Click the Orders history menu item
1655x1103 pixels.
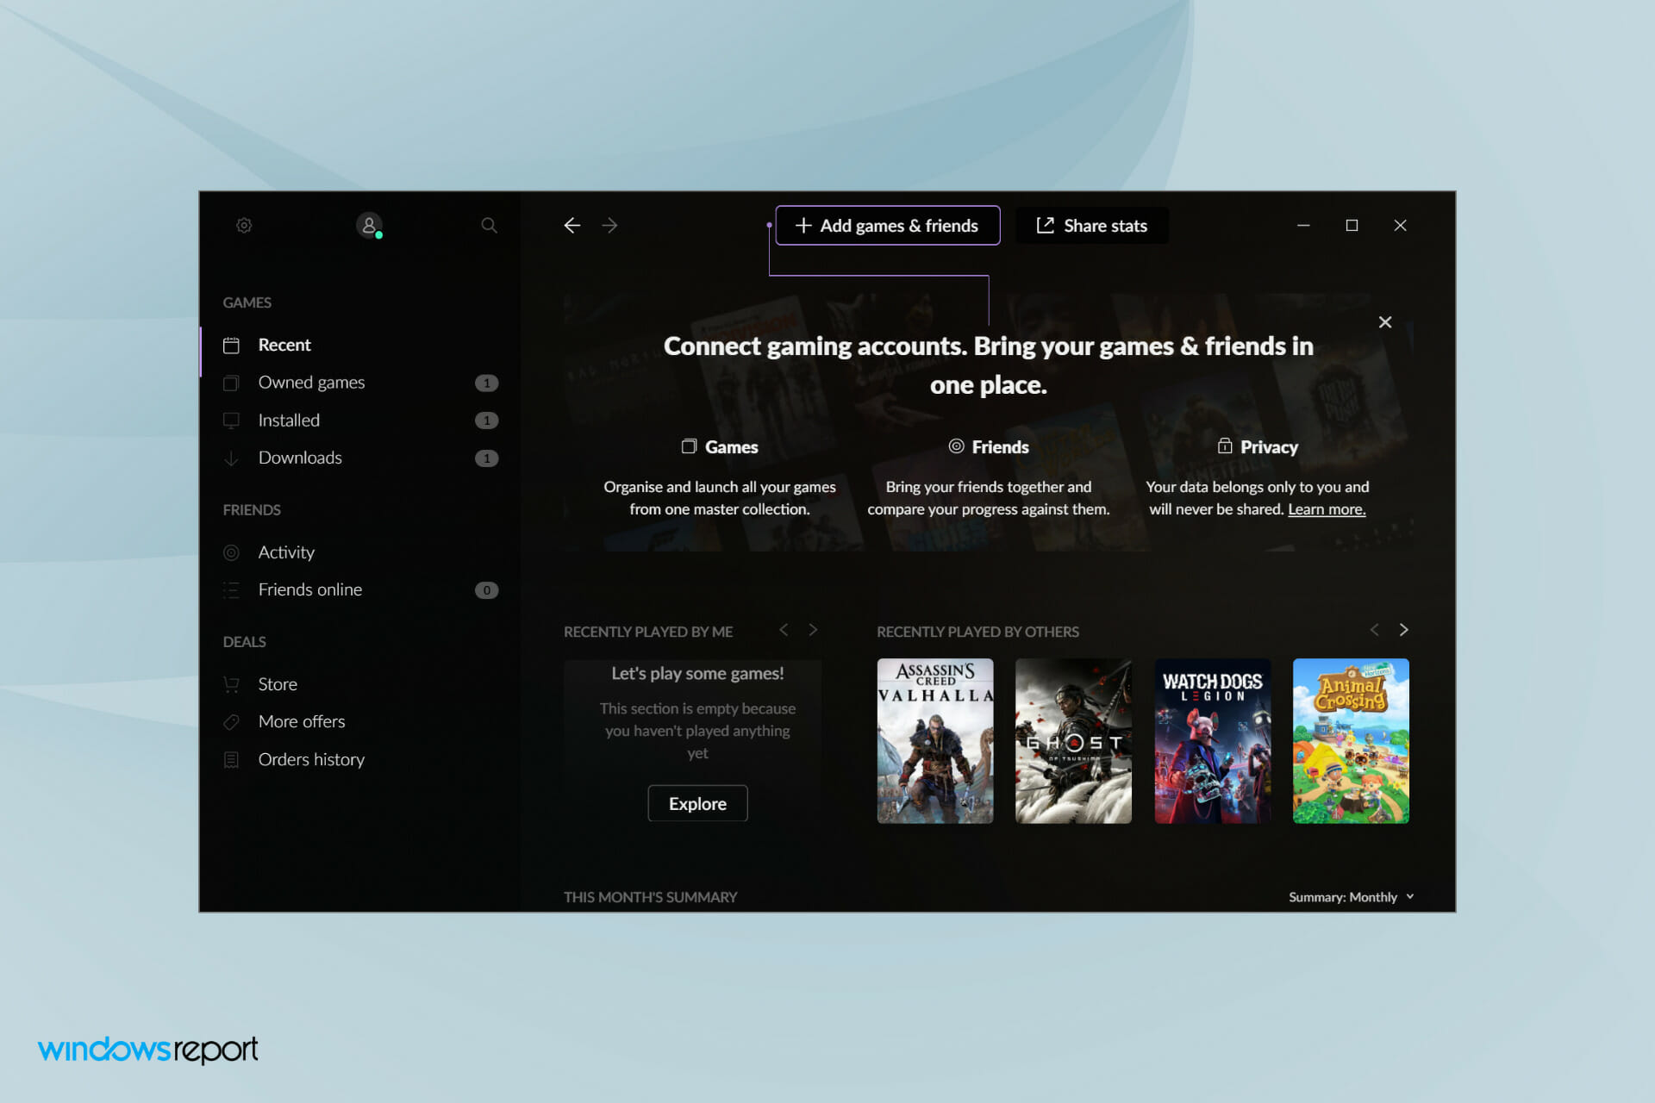(x=311, y=758)
